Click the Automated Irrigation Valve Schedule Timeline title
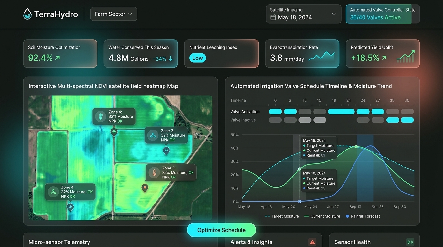The height and width of the screenshot is (247, 443). [x=311, y=86]
